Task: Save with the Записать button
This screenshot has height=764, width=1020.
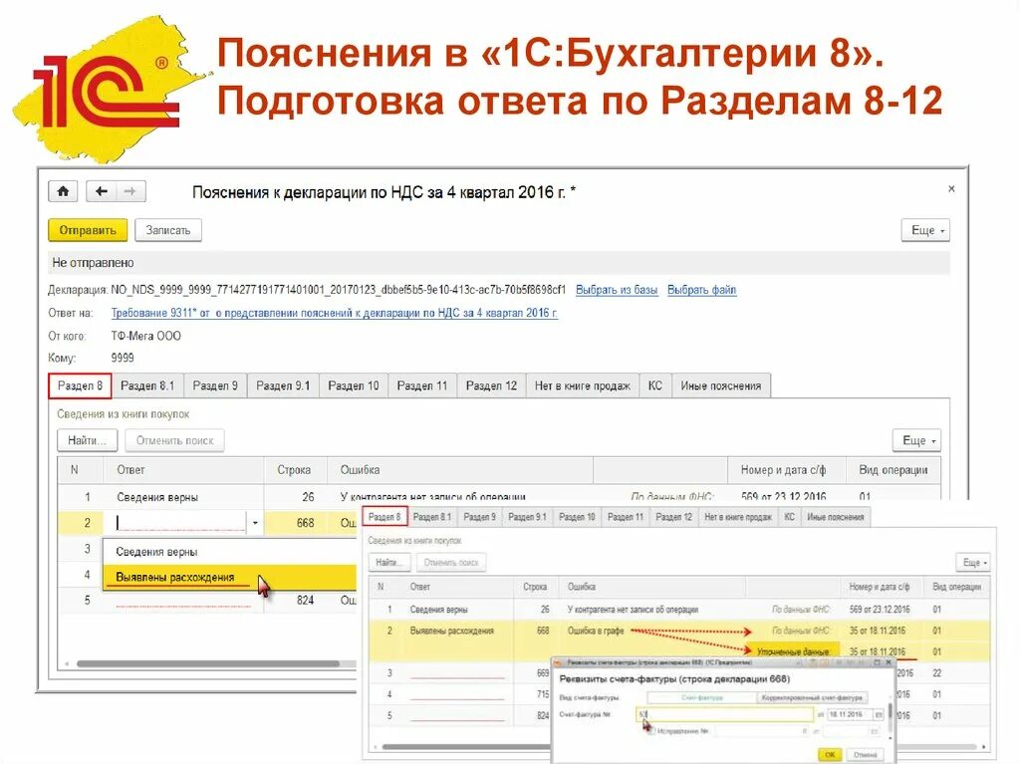Action: 167,230
